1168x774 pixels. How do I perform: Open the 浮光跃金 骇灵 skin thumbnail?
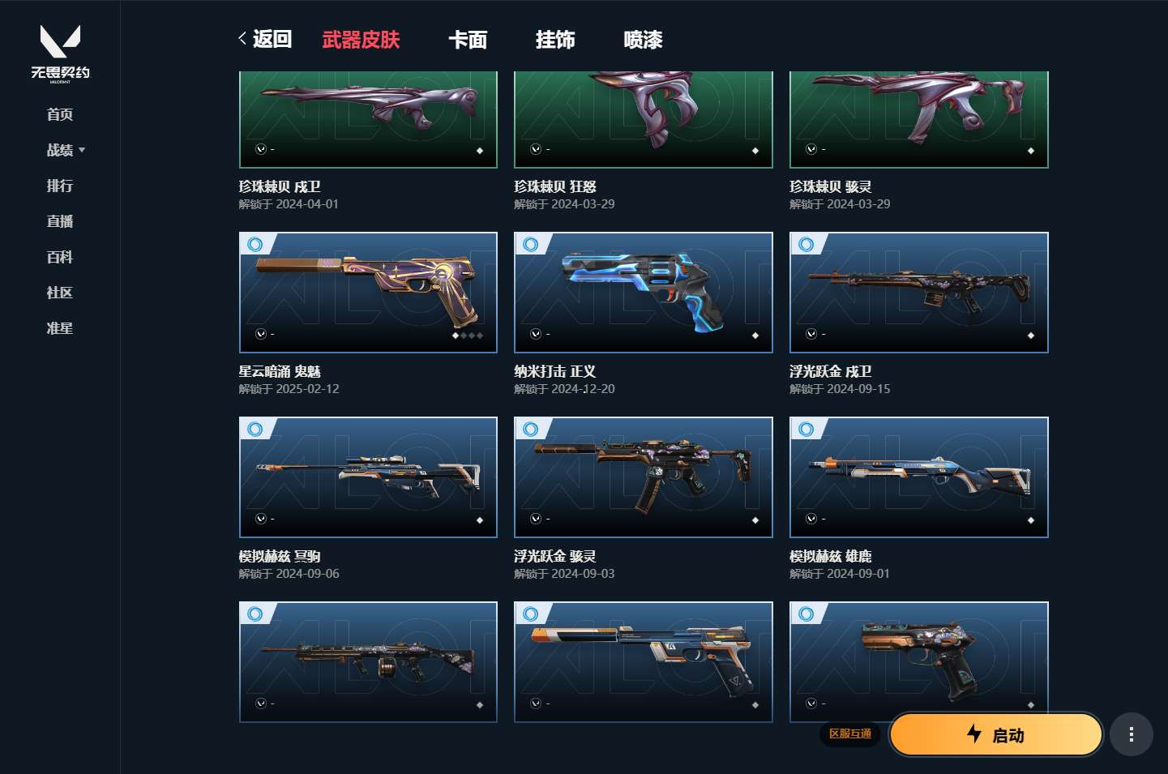(x=644, y=477)
